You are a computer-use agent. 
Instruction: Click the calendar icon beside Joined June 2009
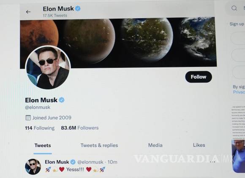click(x=28, y=118)
